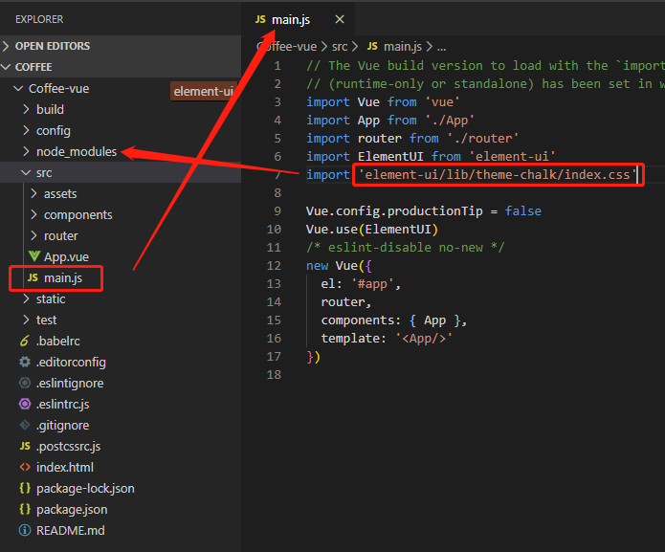Screen dimensions: 665x552
Task: Click the HTML icon beside index.html
Action: point(25,467)
